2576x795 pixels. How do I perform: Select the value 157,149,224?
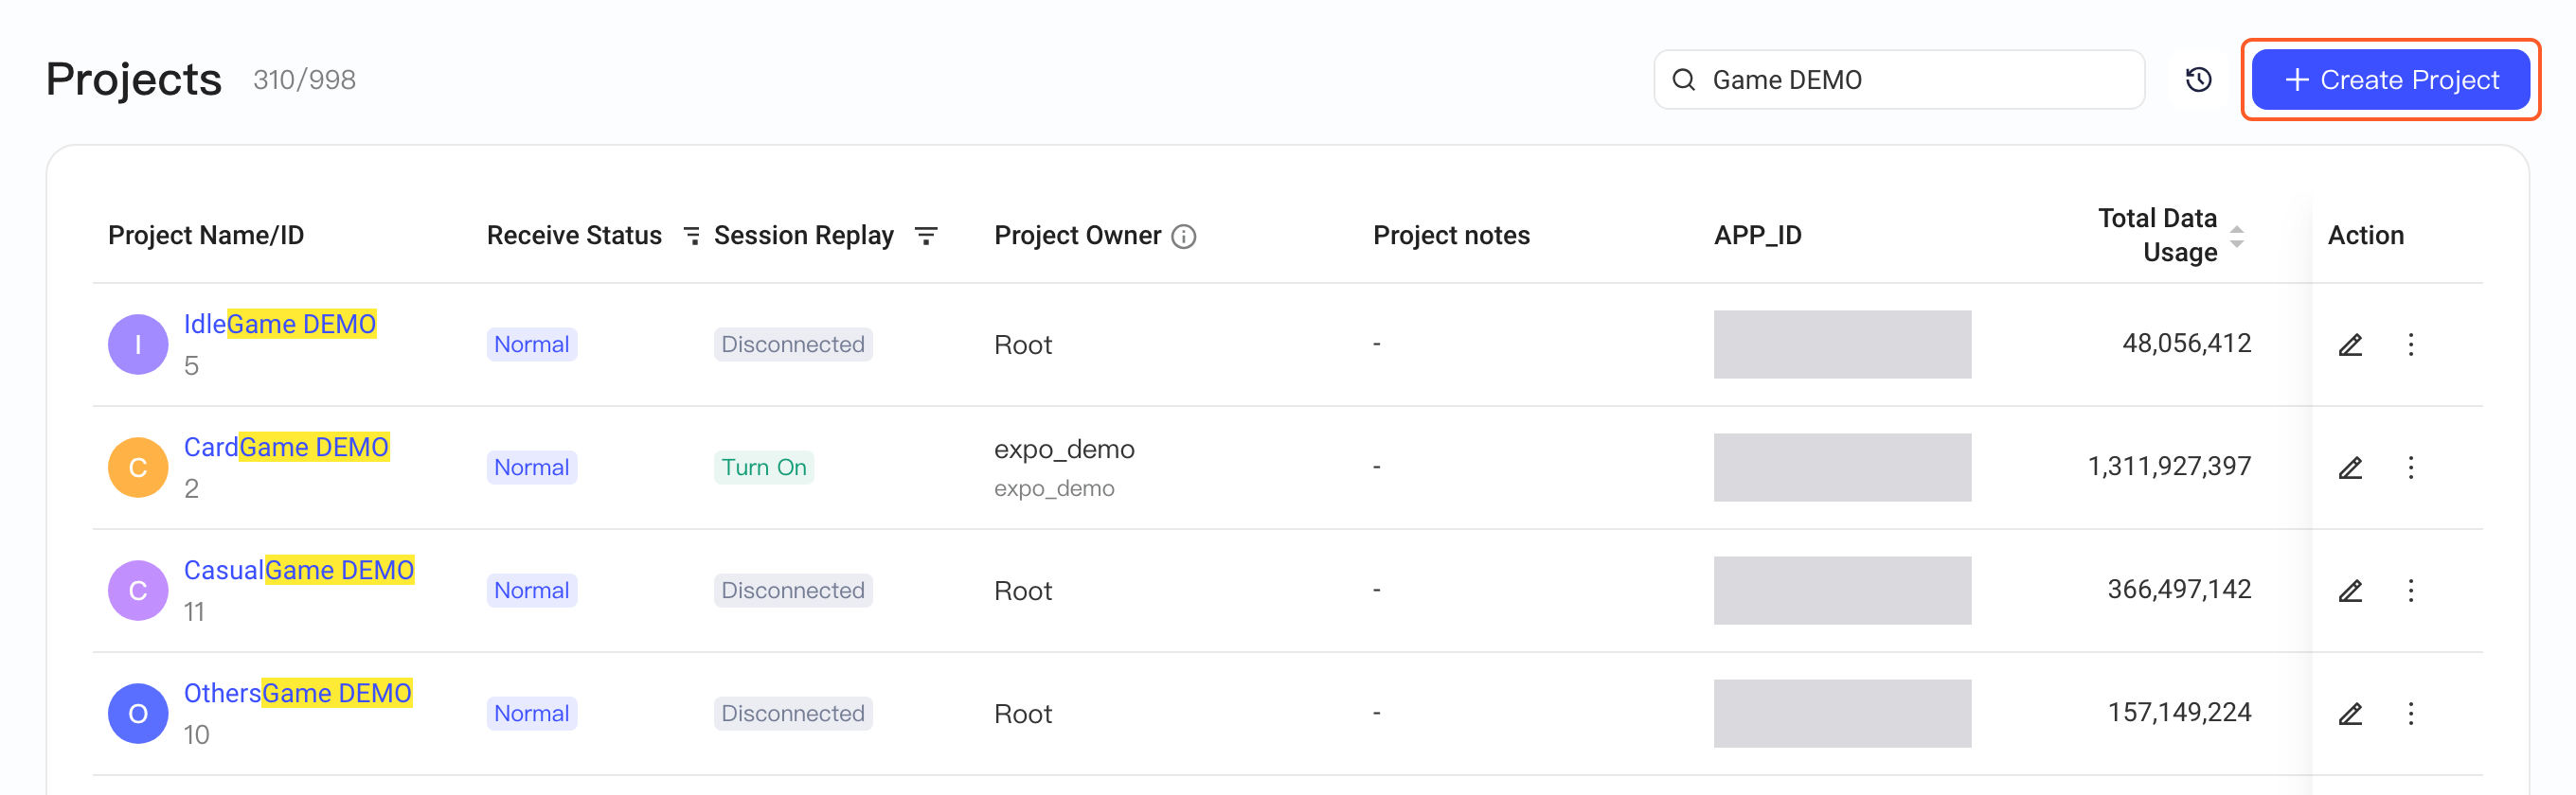pyautogui.click(x=2179, y=712)
